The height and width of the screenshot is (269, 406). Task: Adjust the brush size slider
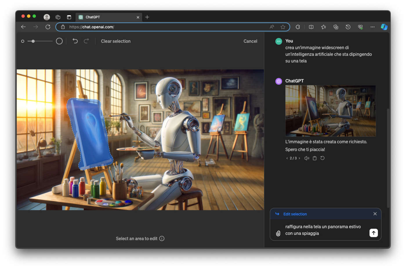click(33, 41)
